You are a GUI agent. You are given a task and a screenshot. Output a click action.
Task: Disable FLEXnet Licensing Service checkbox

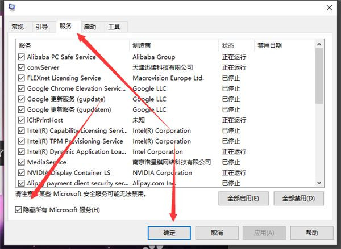click(x=22, y=78)
